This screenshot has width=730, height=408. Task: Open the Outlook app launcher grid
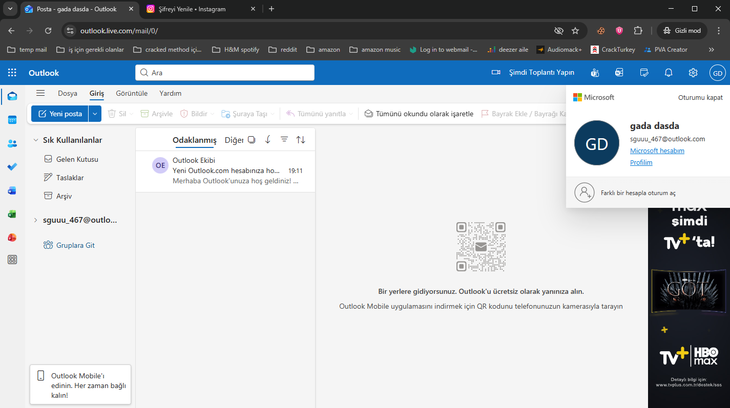coord(12,73)
